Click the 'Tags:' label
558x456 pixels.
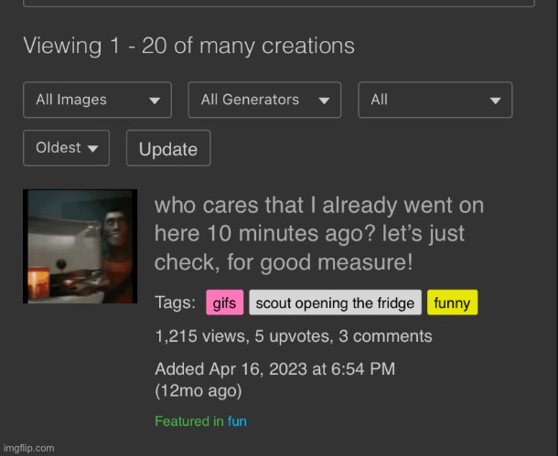click(x=175, y=302)
